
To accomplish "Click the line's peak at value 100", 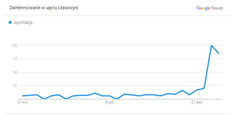I will 211,45.
